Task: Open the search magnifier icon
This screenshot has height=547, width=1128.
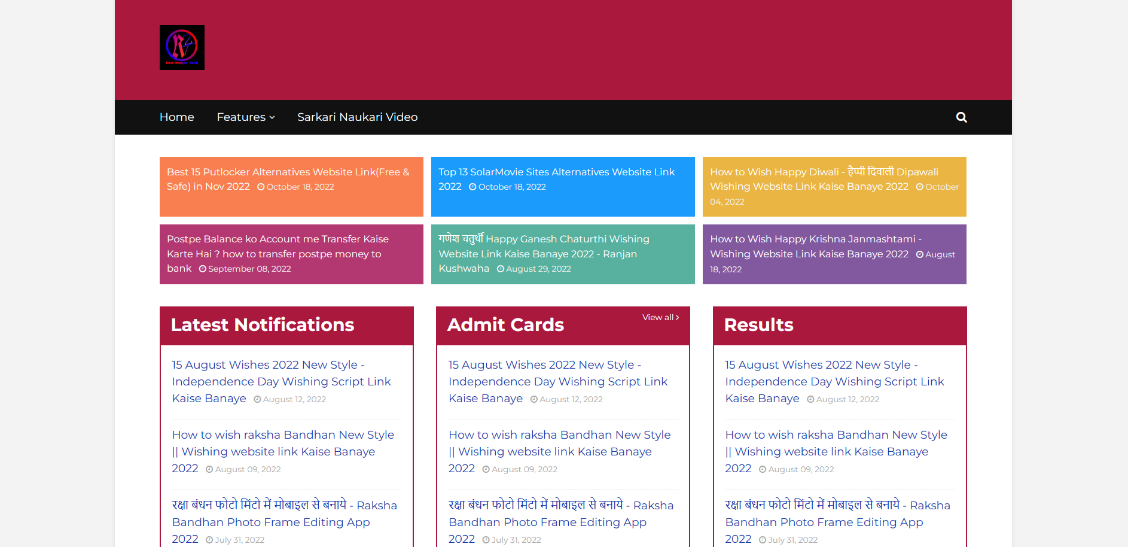Action: [961, 117]
